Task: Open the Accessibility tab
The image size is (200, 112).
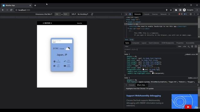Action: click(190, 43)
